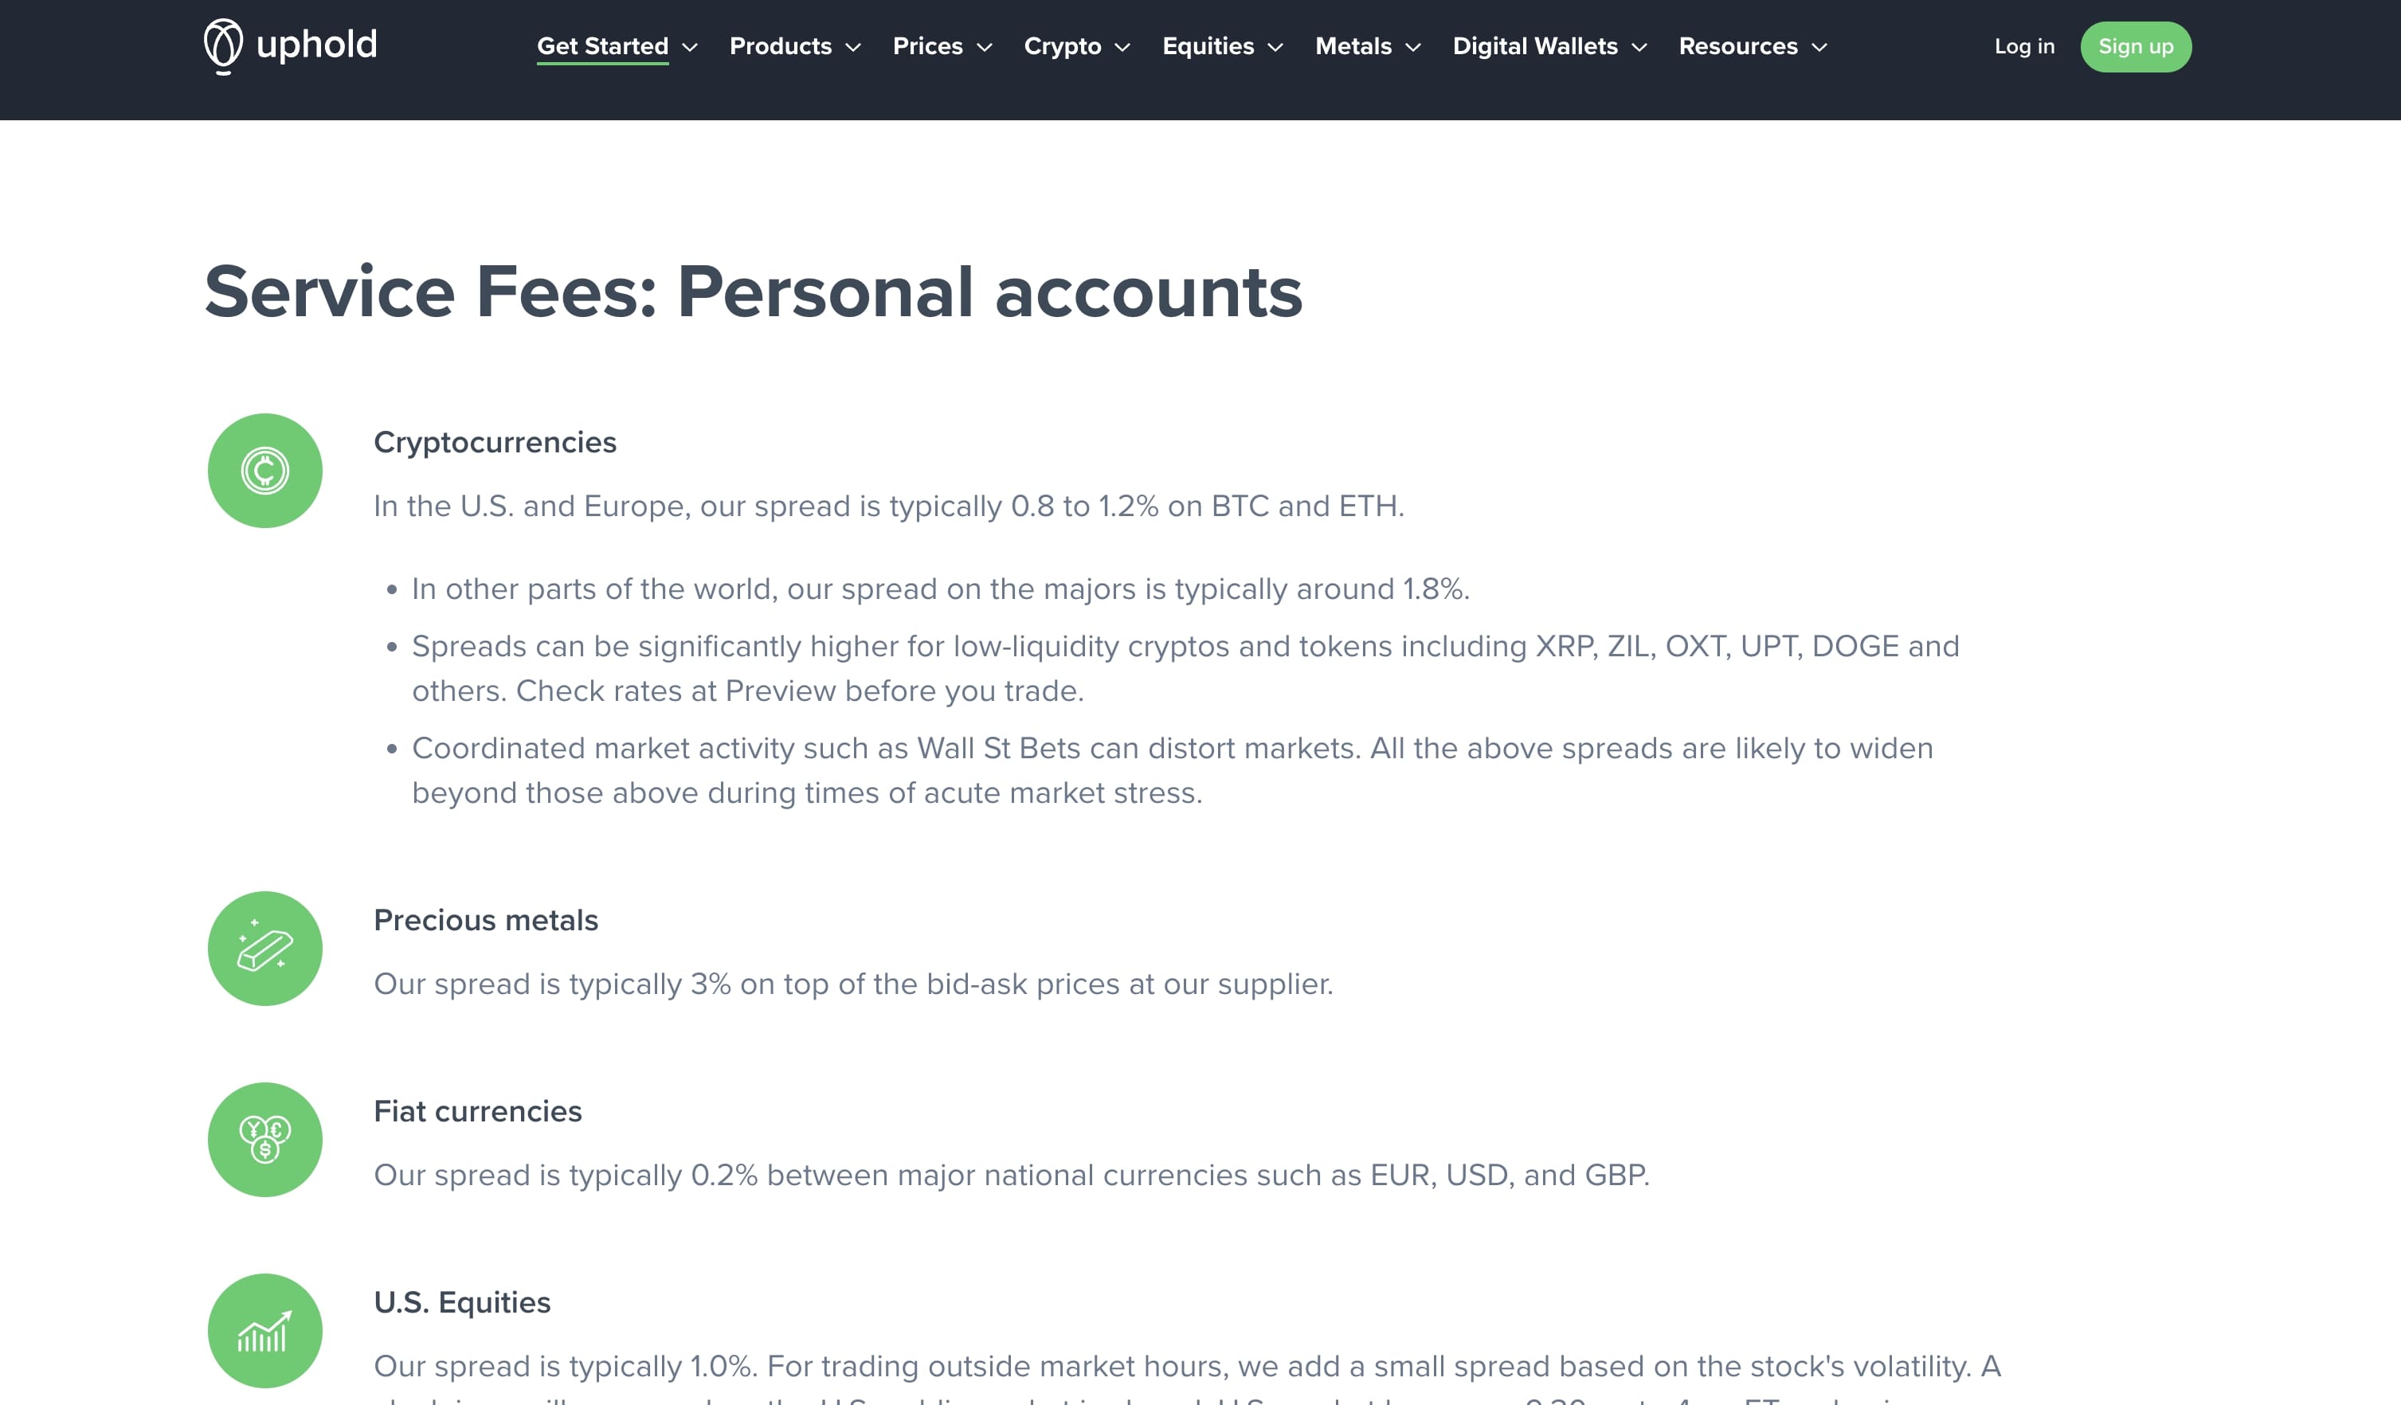Click the U.S. Equities chart icon
The height and width of the screenshot is (1405, 2401).
click(264, 1331)
